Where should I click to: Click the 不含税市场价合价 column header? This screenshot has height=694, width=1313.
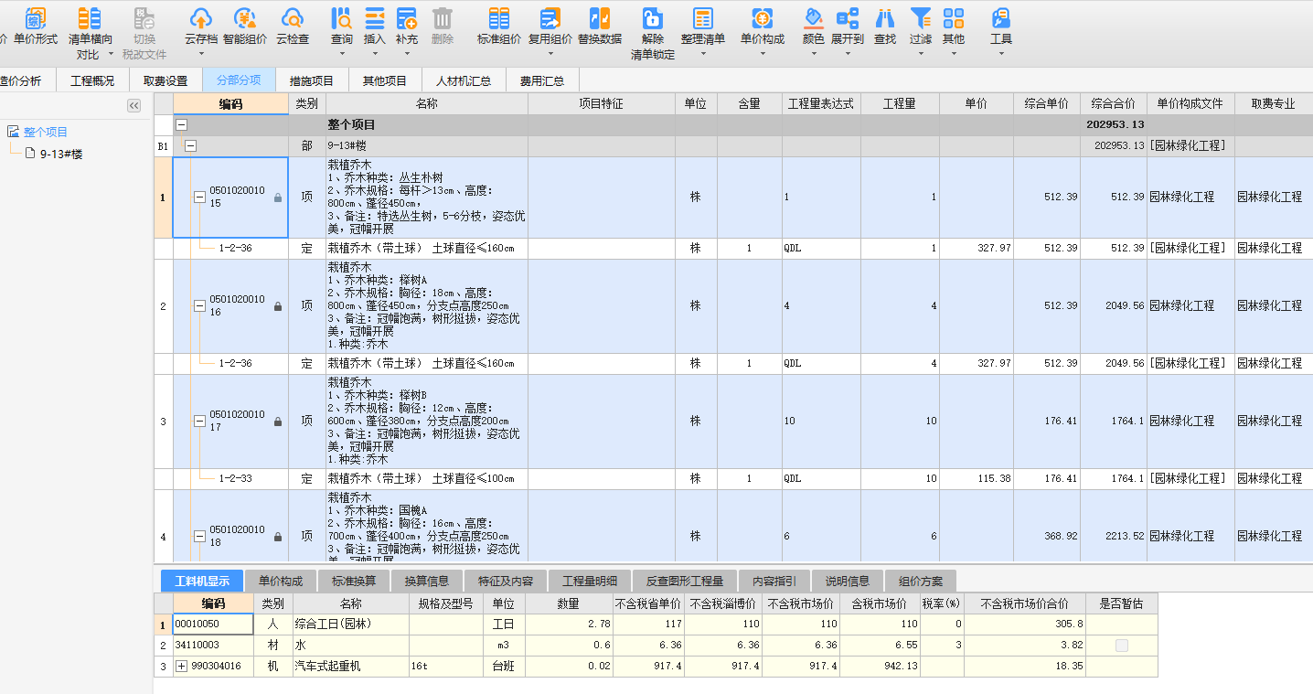click(1024, 603)
